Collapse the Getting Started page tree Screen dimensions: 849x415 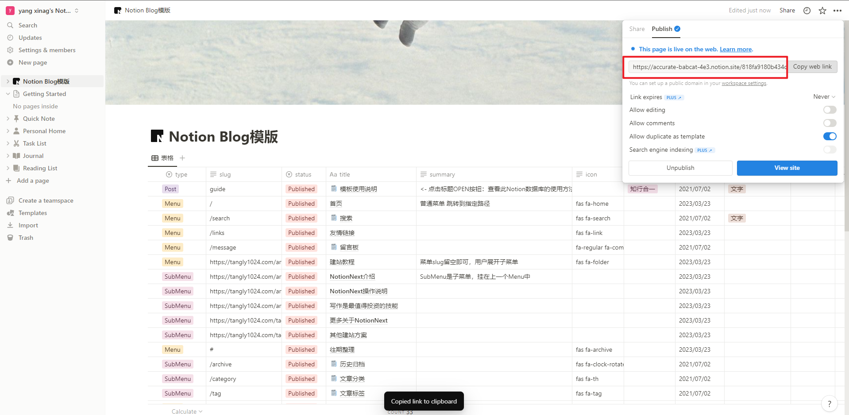8,94
